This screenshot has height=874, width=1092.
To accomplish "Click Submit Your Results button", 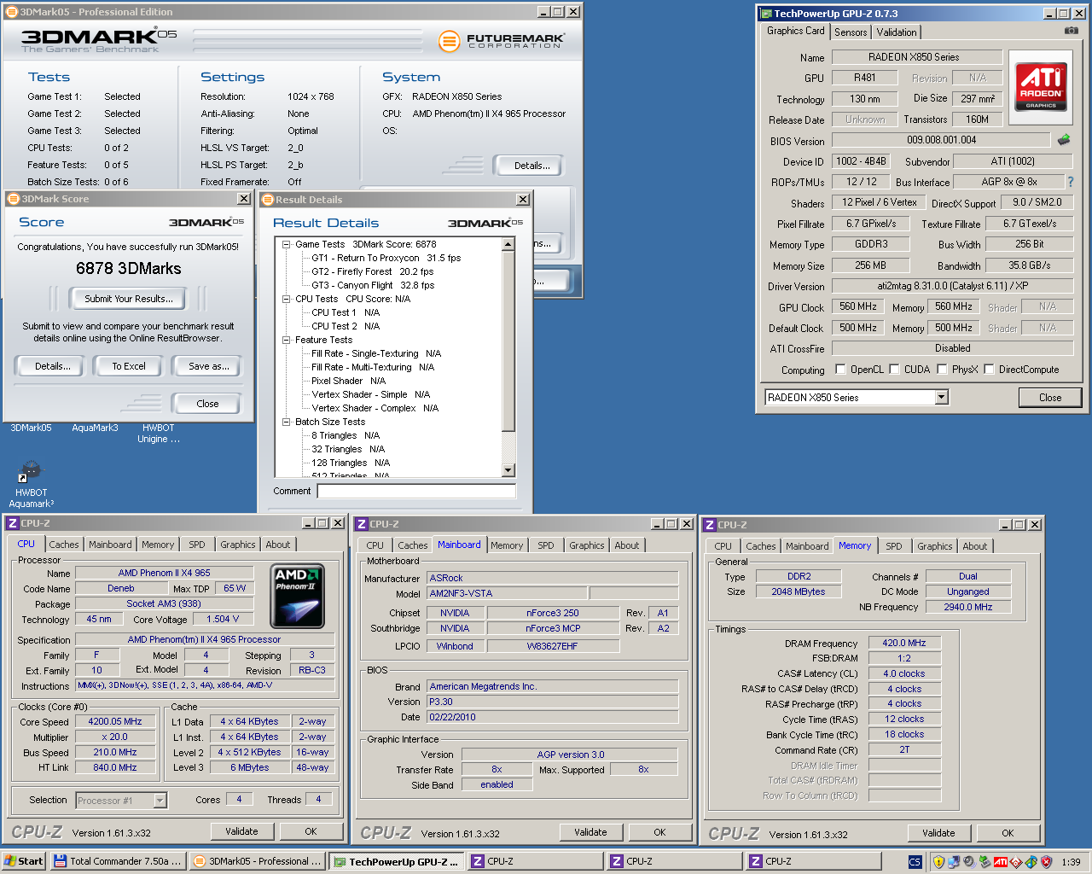I will point(129,299).
